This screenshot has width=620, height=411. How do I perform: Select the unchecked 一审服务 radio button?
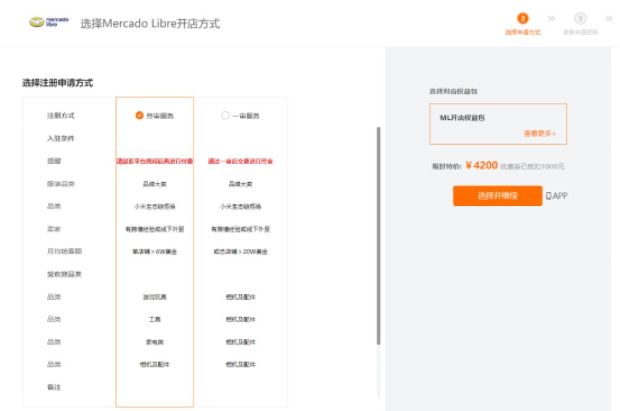pos(225,115)
